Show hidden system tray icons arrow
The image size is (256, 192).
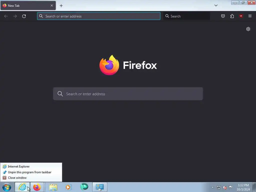212,187
